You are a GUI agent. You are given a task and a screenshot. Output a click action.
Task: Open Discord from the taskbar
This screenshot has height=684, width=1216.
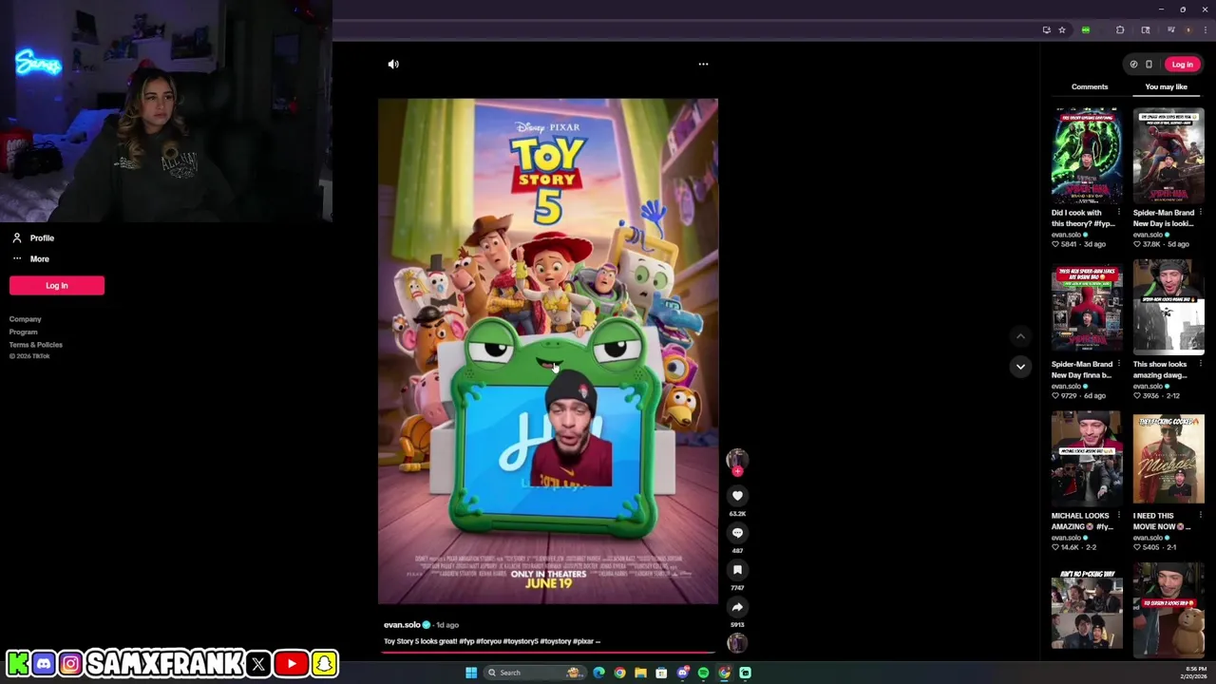tap(682, 673)
